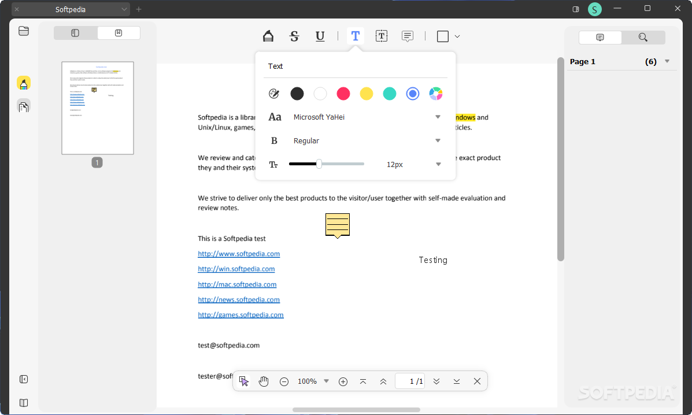Close the Softpedia document tab

tap(17, 9)
